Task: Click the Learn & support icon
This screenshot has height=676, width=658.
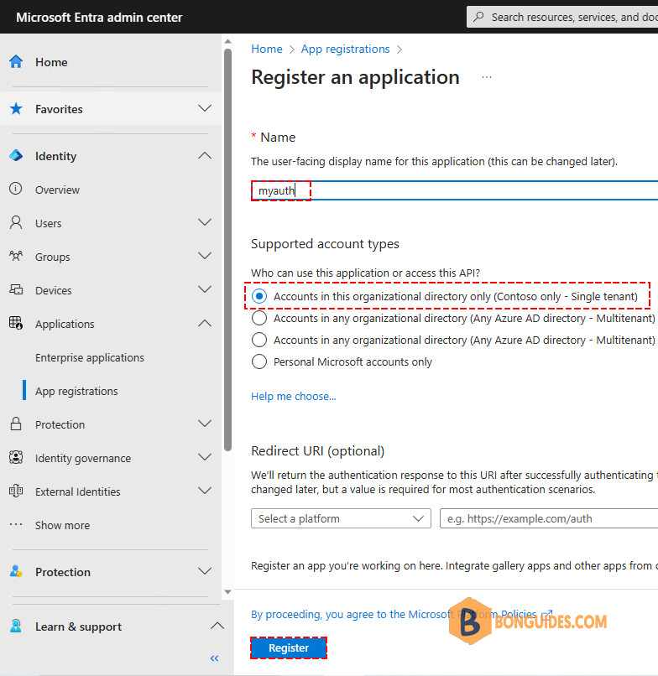Action: (x=16, y=626)
